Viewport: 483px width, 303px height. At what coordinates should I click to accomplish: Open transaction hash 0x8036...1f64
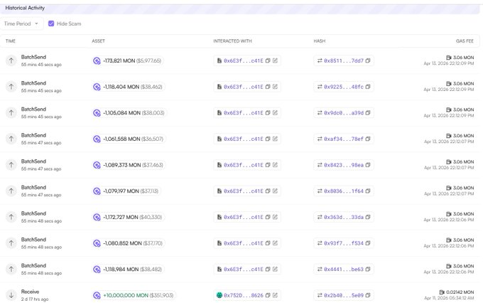click(344, 191)
